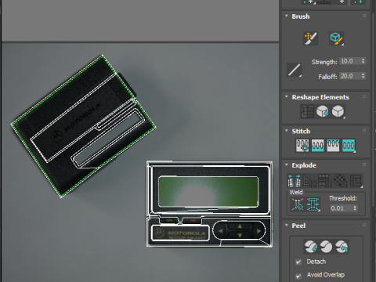Viewport: 376px width, 282px height.
Task: Select the Relax Brush cube icon
Action: point(336,38)
